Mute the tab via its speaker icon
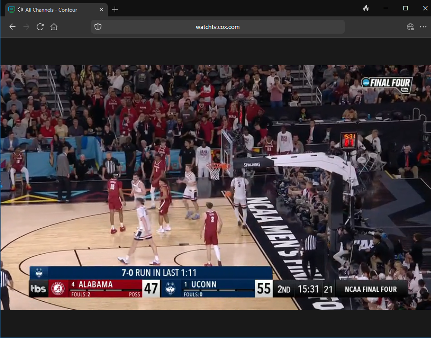This screenshot has height=338, width=431. tap(20, 9)
